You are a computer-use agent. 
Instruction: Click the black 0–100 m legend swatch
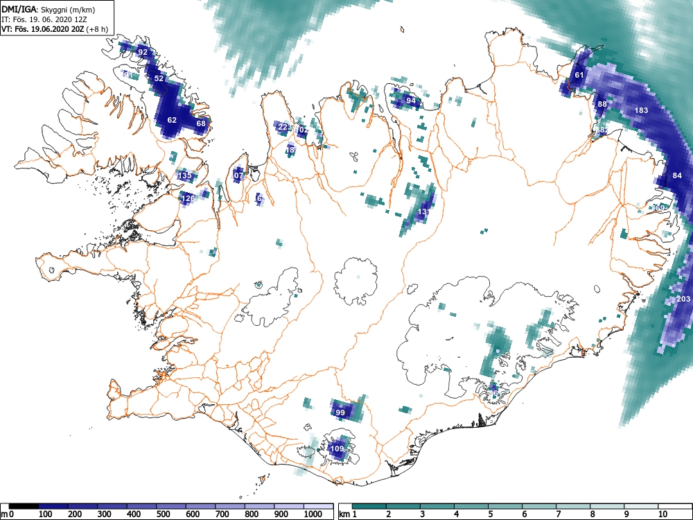point(24,506)
